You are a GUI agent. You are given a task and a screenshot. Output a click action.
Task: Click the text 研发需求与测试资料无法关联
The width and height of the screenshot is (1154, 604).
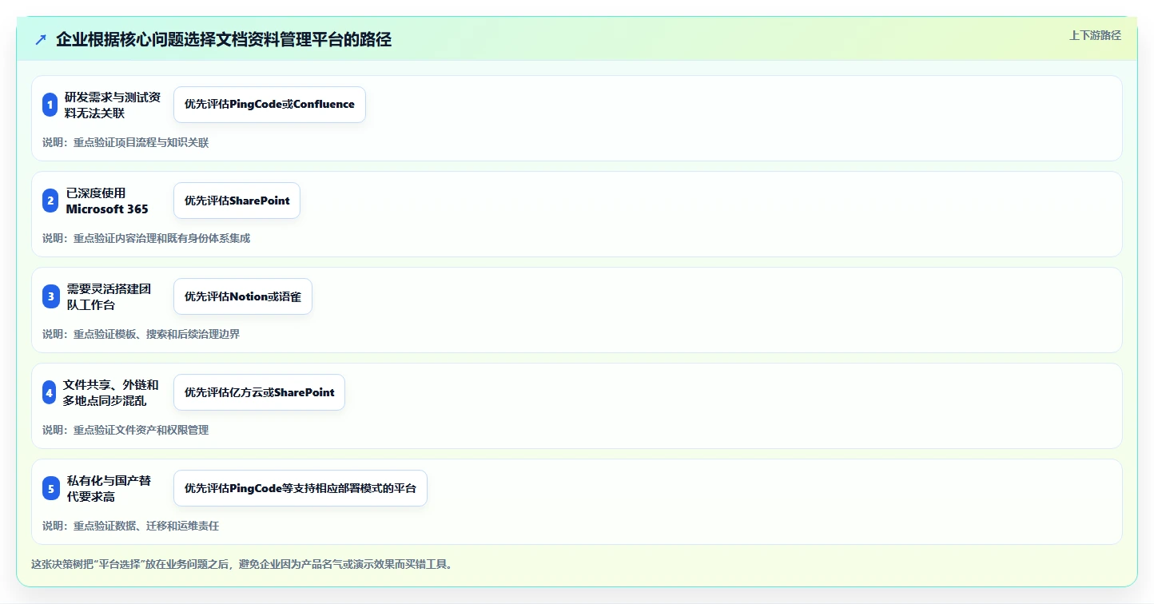point(113,105)
